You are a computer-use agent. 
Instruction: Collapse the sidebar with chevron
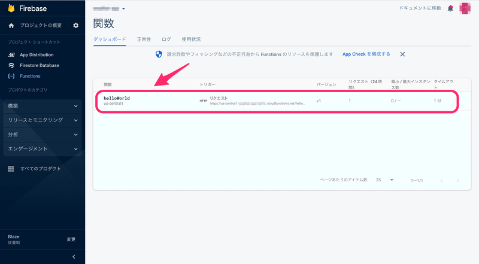click(74, 257)
